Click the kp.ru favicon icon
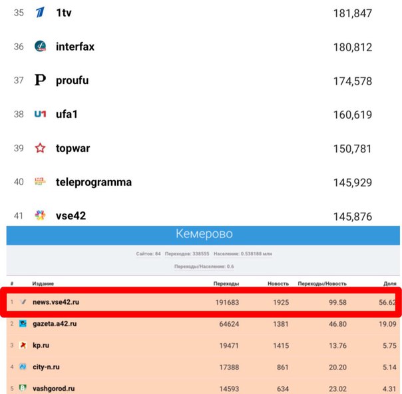Viewport: 402px width, 394px height. pyautogui.click(x=23, y=345)
